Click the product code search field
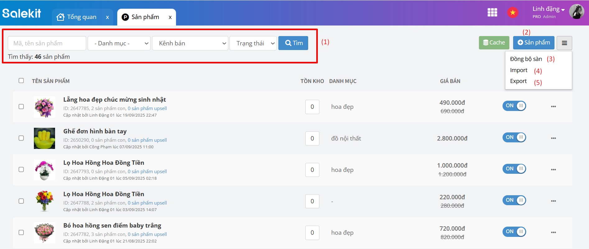This screenshot has height=249, width=589. click(x=47, y=43)
